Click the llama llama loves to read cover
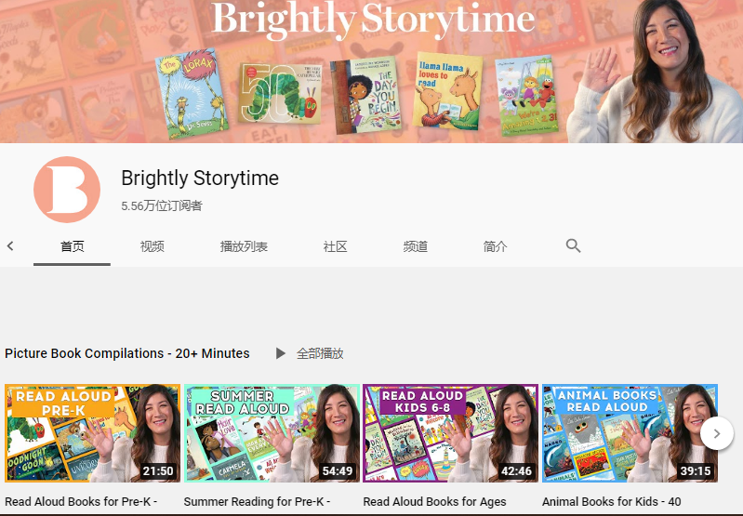Viewport: 743px width, 516px height. click(447, 91)
